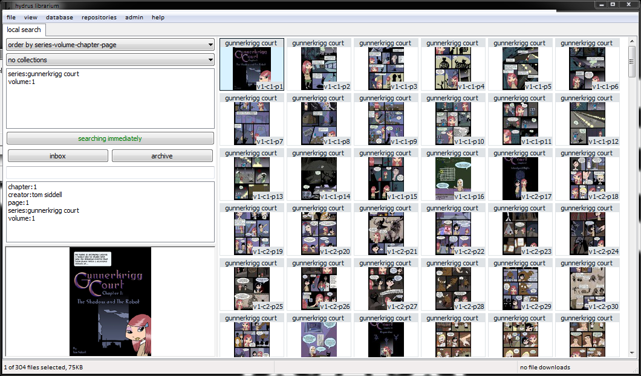Choose the v1-c1-p16 thumbnail
This screenshot has height=376, width=641.
tap(453, 175)
